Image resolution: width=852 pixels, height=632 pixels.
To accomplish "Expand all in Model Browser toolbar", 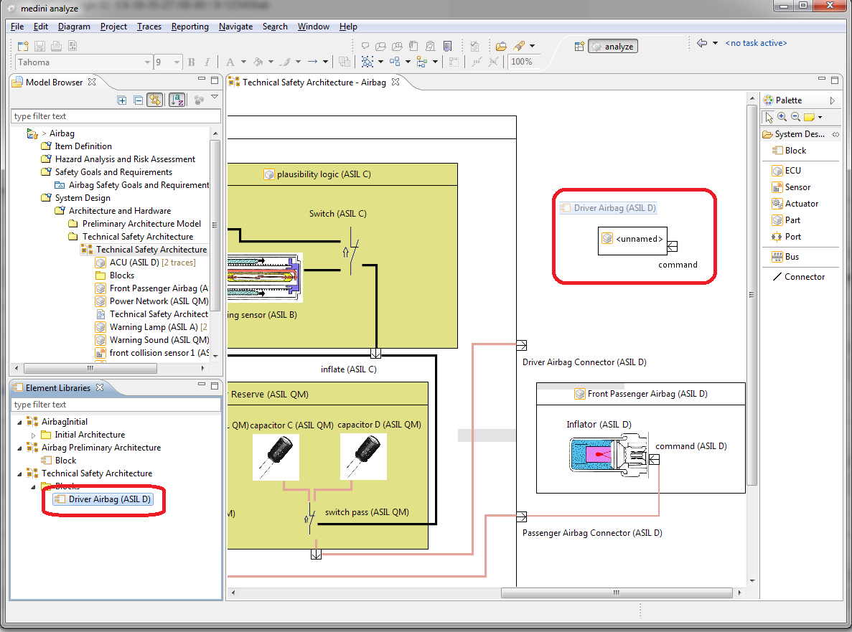I will (122, 100).
